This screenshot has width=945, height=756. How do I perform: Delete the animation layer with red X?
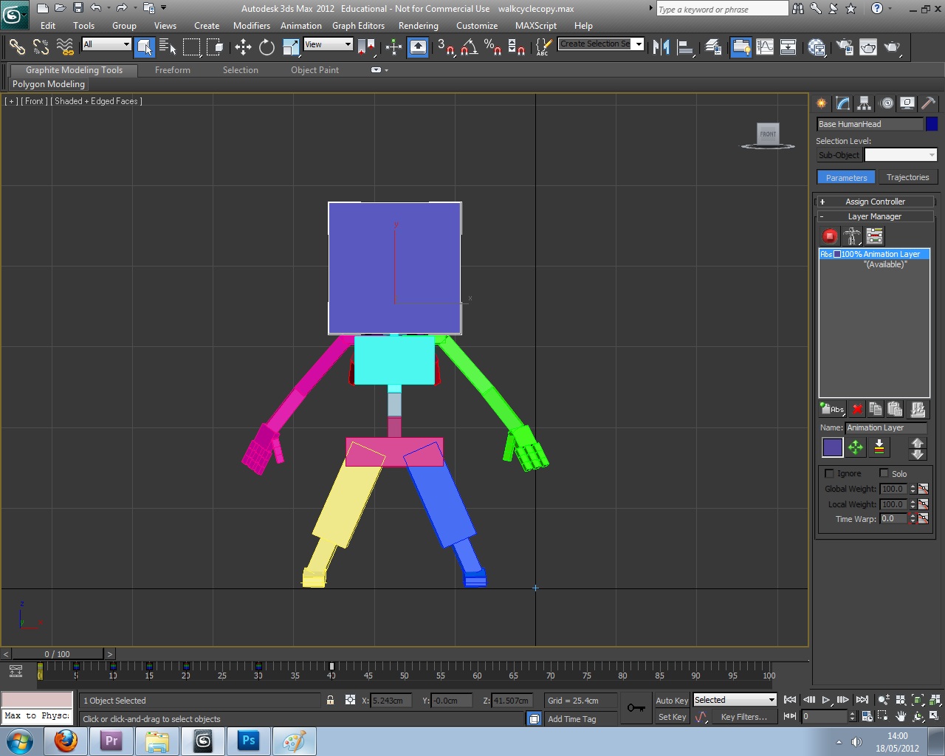[857, 409]
